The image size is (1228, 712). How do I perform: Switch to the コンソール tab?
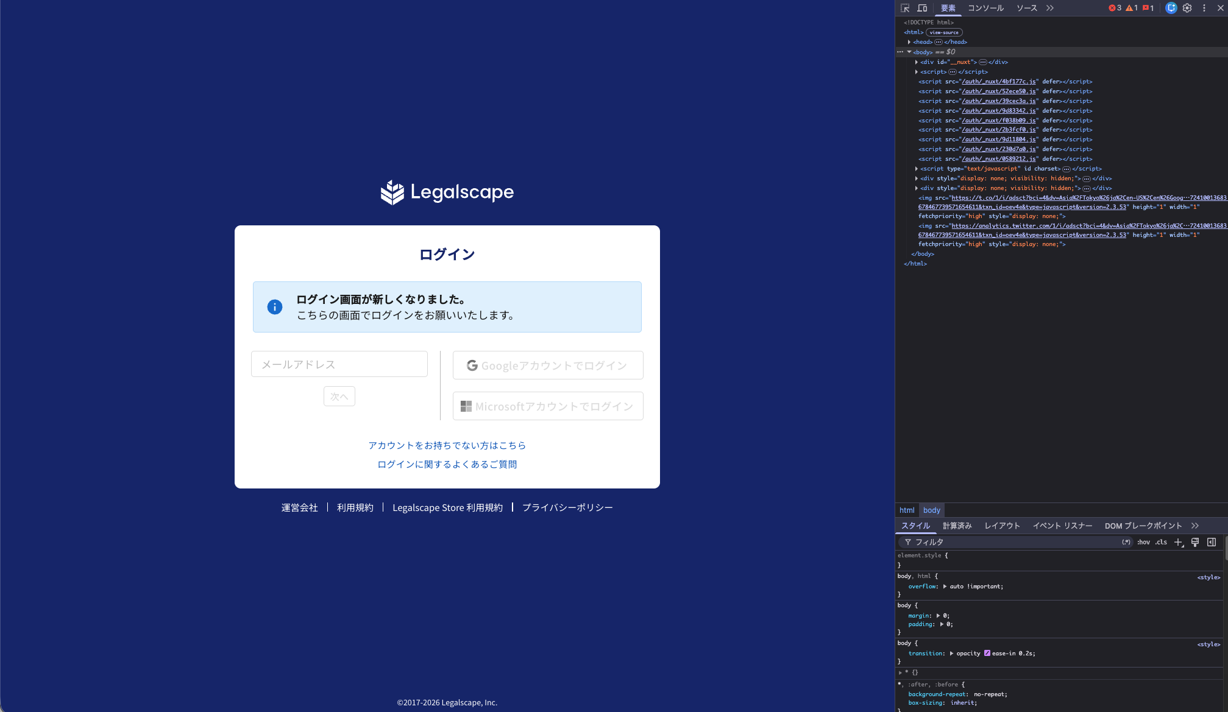(985, 8)
